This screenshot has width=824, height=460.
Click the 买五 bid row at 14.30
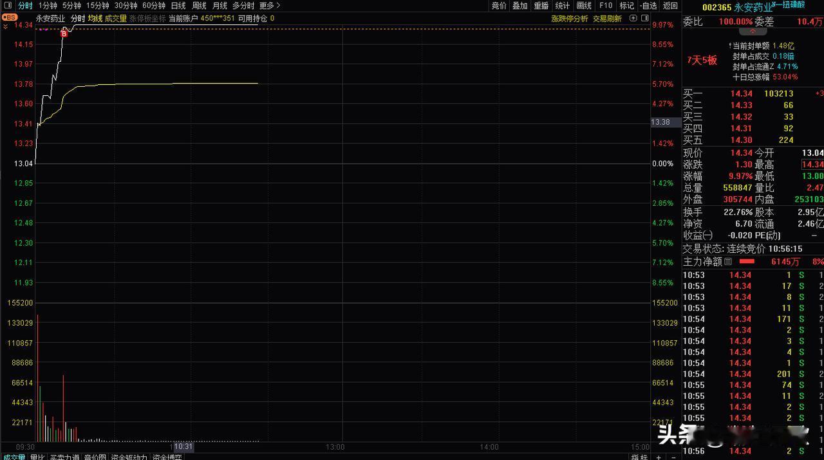(x=753, y=140)
